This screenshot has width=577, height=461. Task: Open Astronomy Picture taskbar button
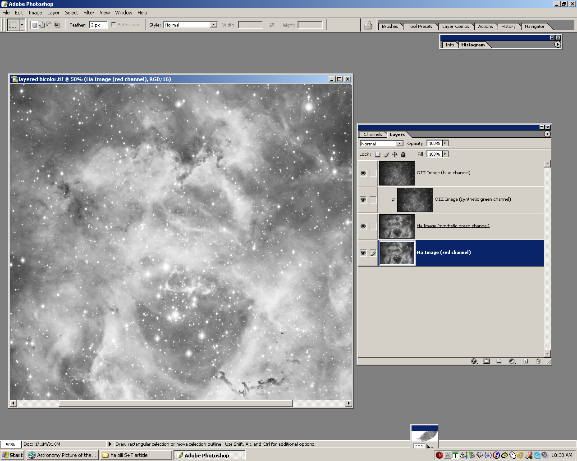click(63, 455)
